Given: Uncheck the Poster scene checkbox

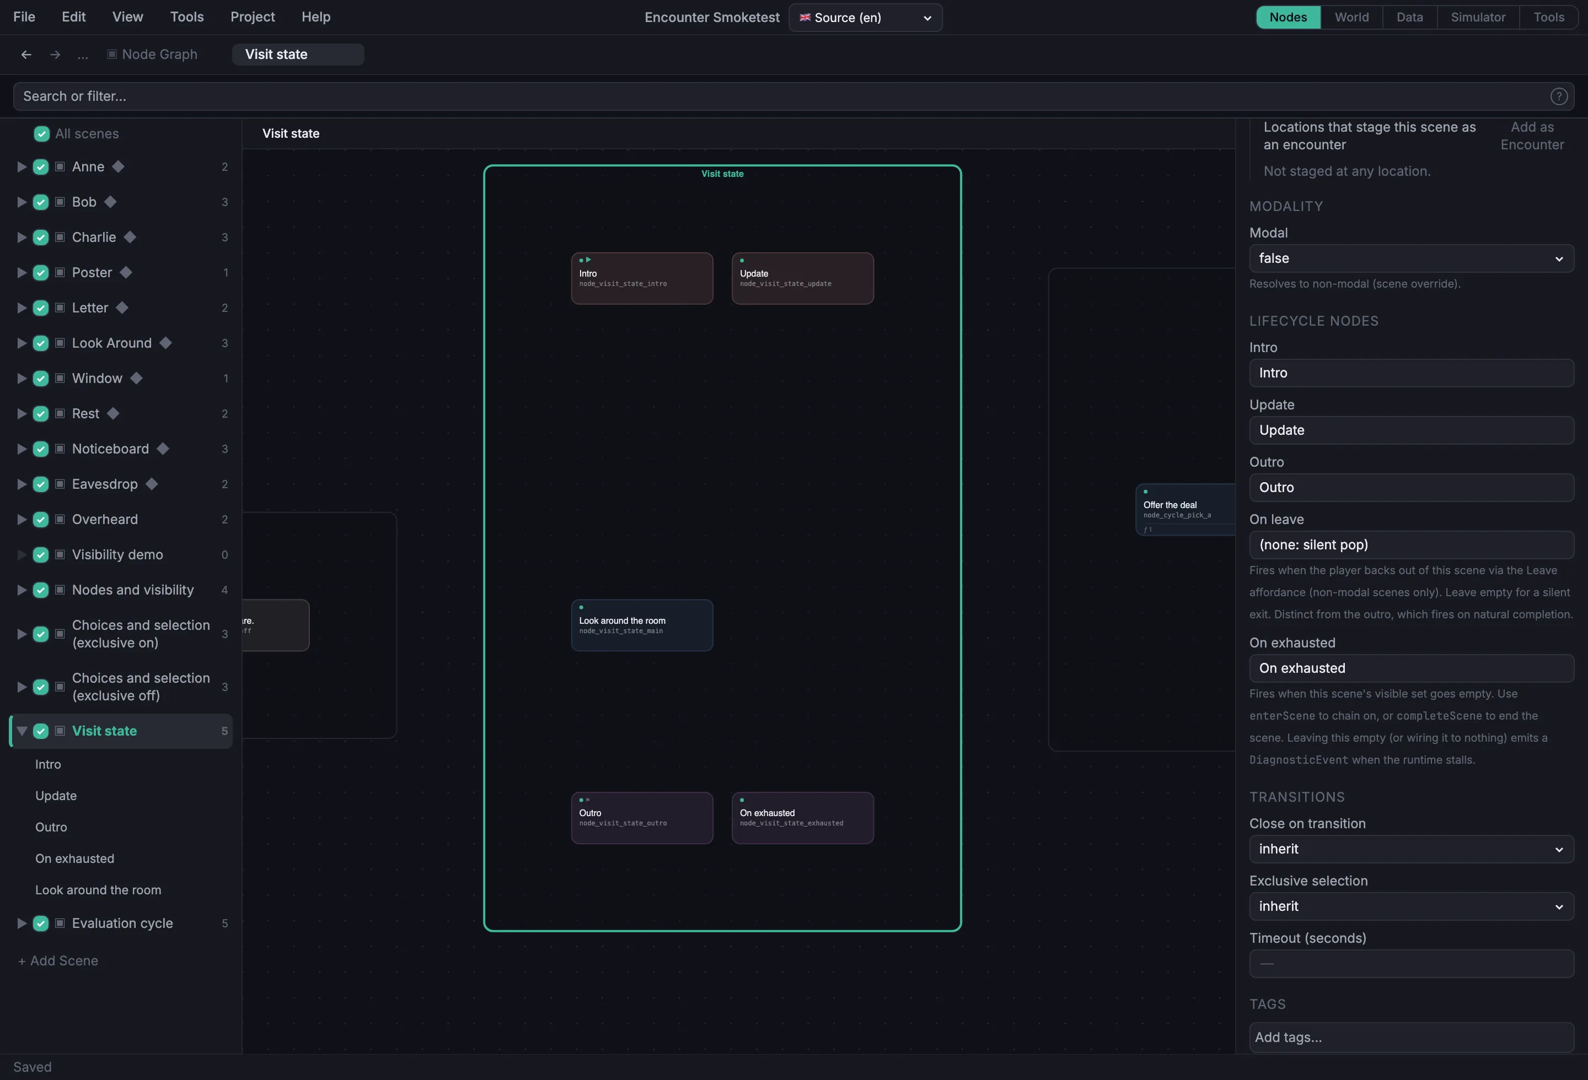Looking at the screenshot, I should click(41, 272).
